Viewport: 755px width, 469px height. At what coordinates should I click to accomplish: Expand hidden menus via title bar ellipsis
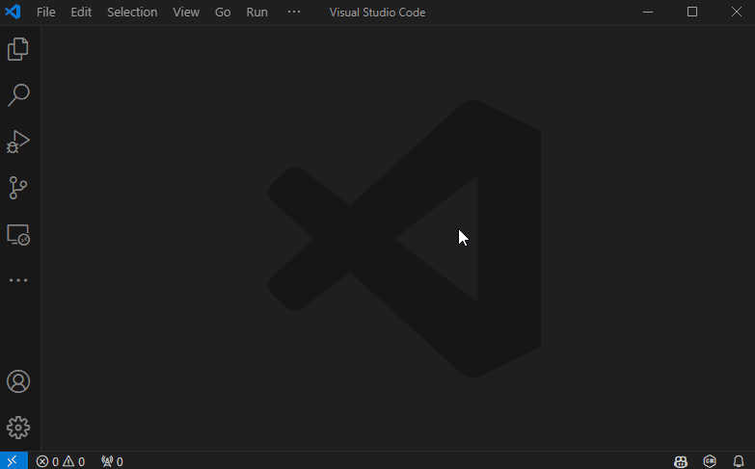[294, 12]
